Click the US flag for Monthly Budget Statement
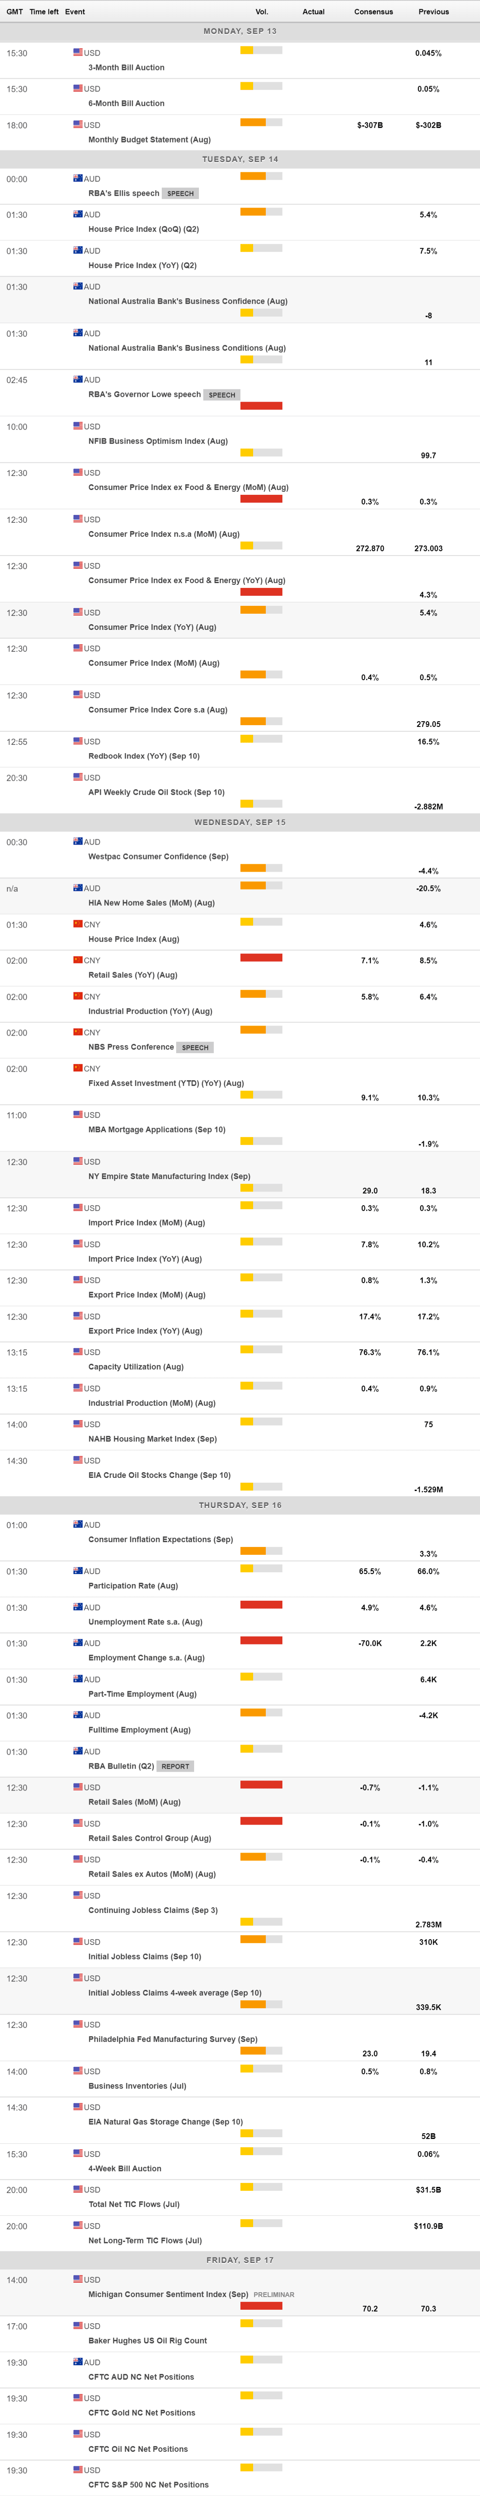The width and height of the screenshot is (480, 2496). 77,124
